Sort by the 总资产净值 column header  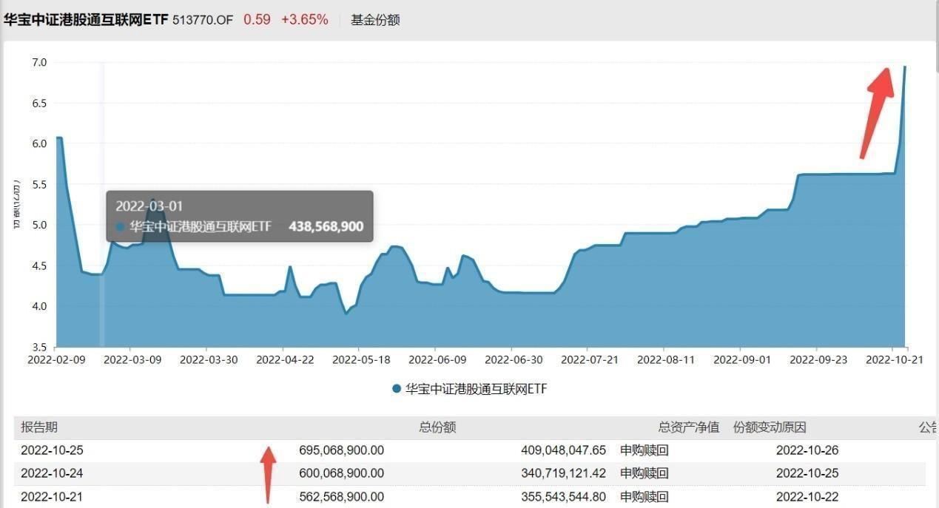coord(689,427)
